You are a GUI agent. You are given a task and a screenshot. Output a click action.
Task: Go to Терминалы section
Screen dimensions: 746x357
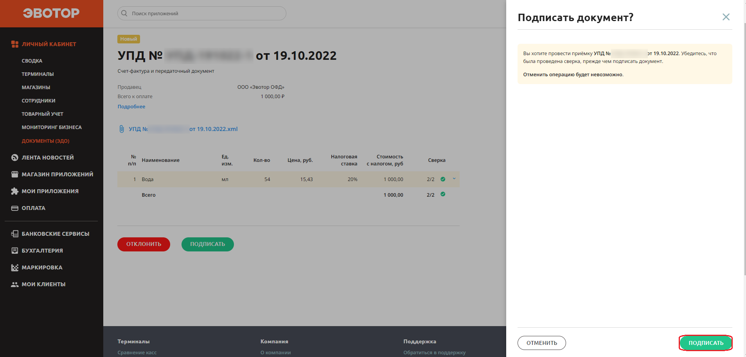[38, 74]
